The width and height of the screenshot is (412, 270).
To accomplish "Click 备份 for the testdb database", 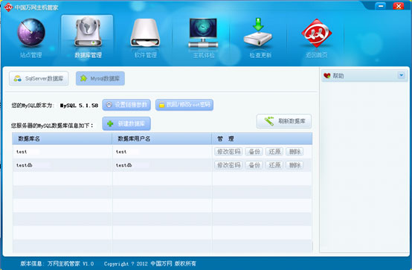I will pyautogui.click(x=254, y=165).
